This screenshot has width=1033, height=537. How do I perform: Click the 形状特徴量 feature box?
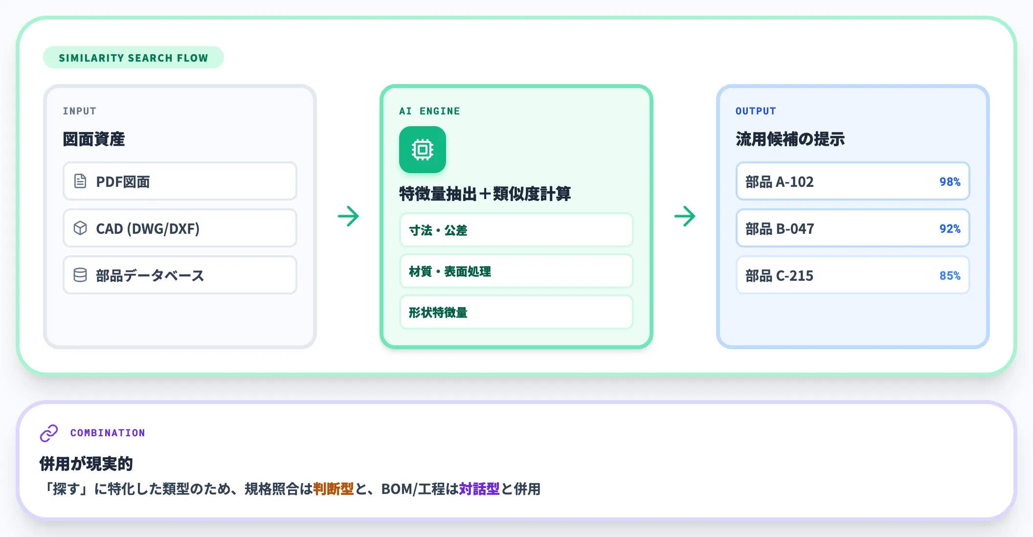516,312
